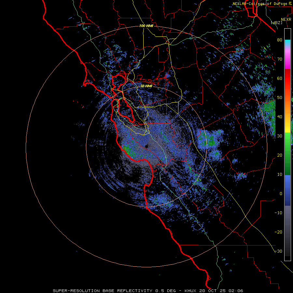Click the 30 dBZ scale value
The height and width of the screenshot is (293, 293).
(x=280, y=136)
